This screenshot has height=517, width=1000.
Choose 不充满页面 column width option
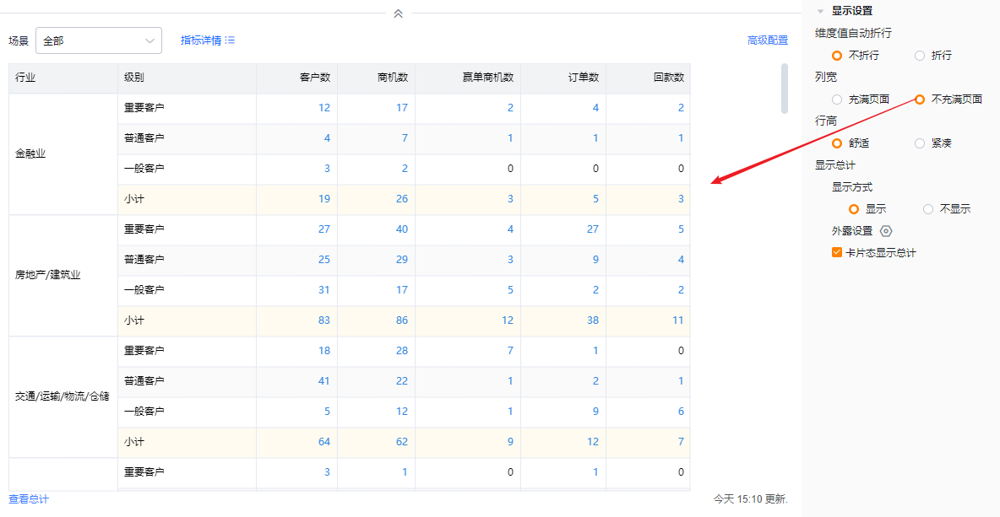920,100
